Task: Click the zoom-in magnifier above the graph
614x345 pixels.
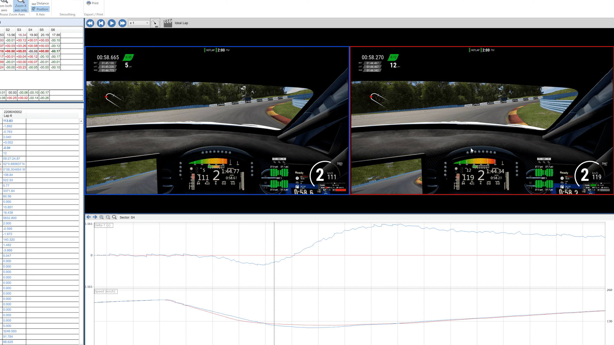Action: [101, 217]
